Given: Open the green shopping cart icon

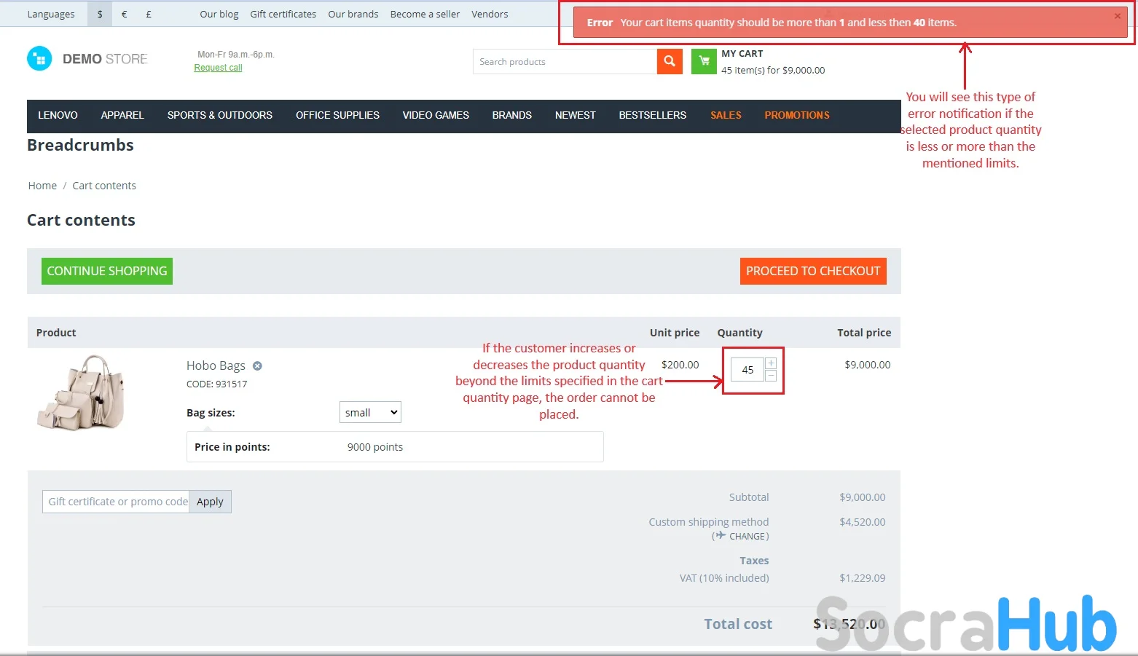Looking at the screenshot, I should (x=704, y=62).
